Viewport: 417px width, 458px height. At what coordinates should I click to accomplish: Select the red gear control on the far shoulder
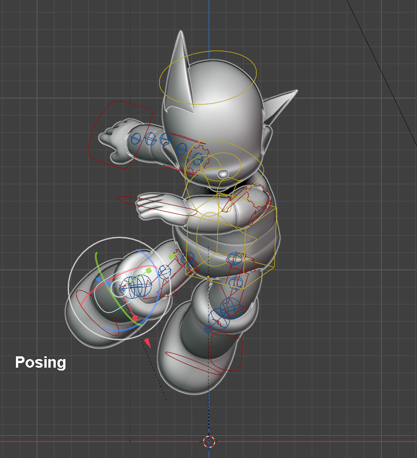tap(258, 197)
